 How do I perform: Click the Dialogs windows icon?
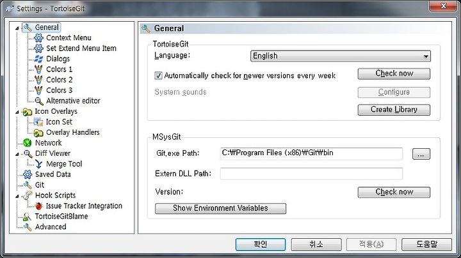tap(38, 59)
